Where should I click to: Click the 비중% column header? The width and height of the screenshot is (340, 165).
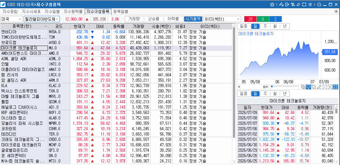click(x=181, y=27)
